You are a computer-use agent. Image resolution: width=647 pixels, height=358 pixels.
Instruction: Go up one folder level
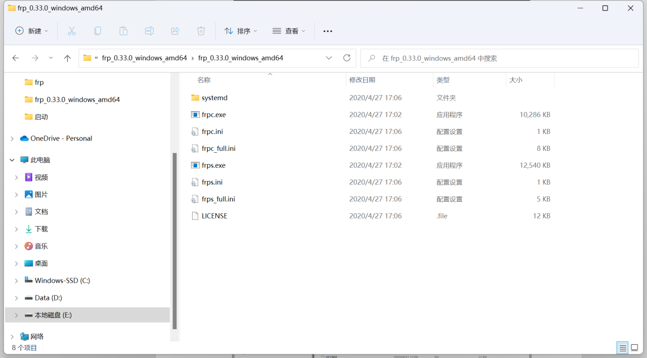[x=67, y=58]
